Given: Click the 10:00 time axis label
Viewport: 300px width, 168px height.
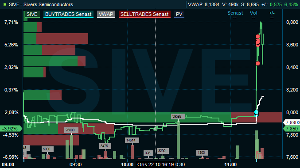Looking at the screenshot, I should tap(127, 164).
